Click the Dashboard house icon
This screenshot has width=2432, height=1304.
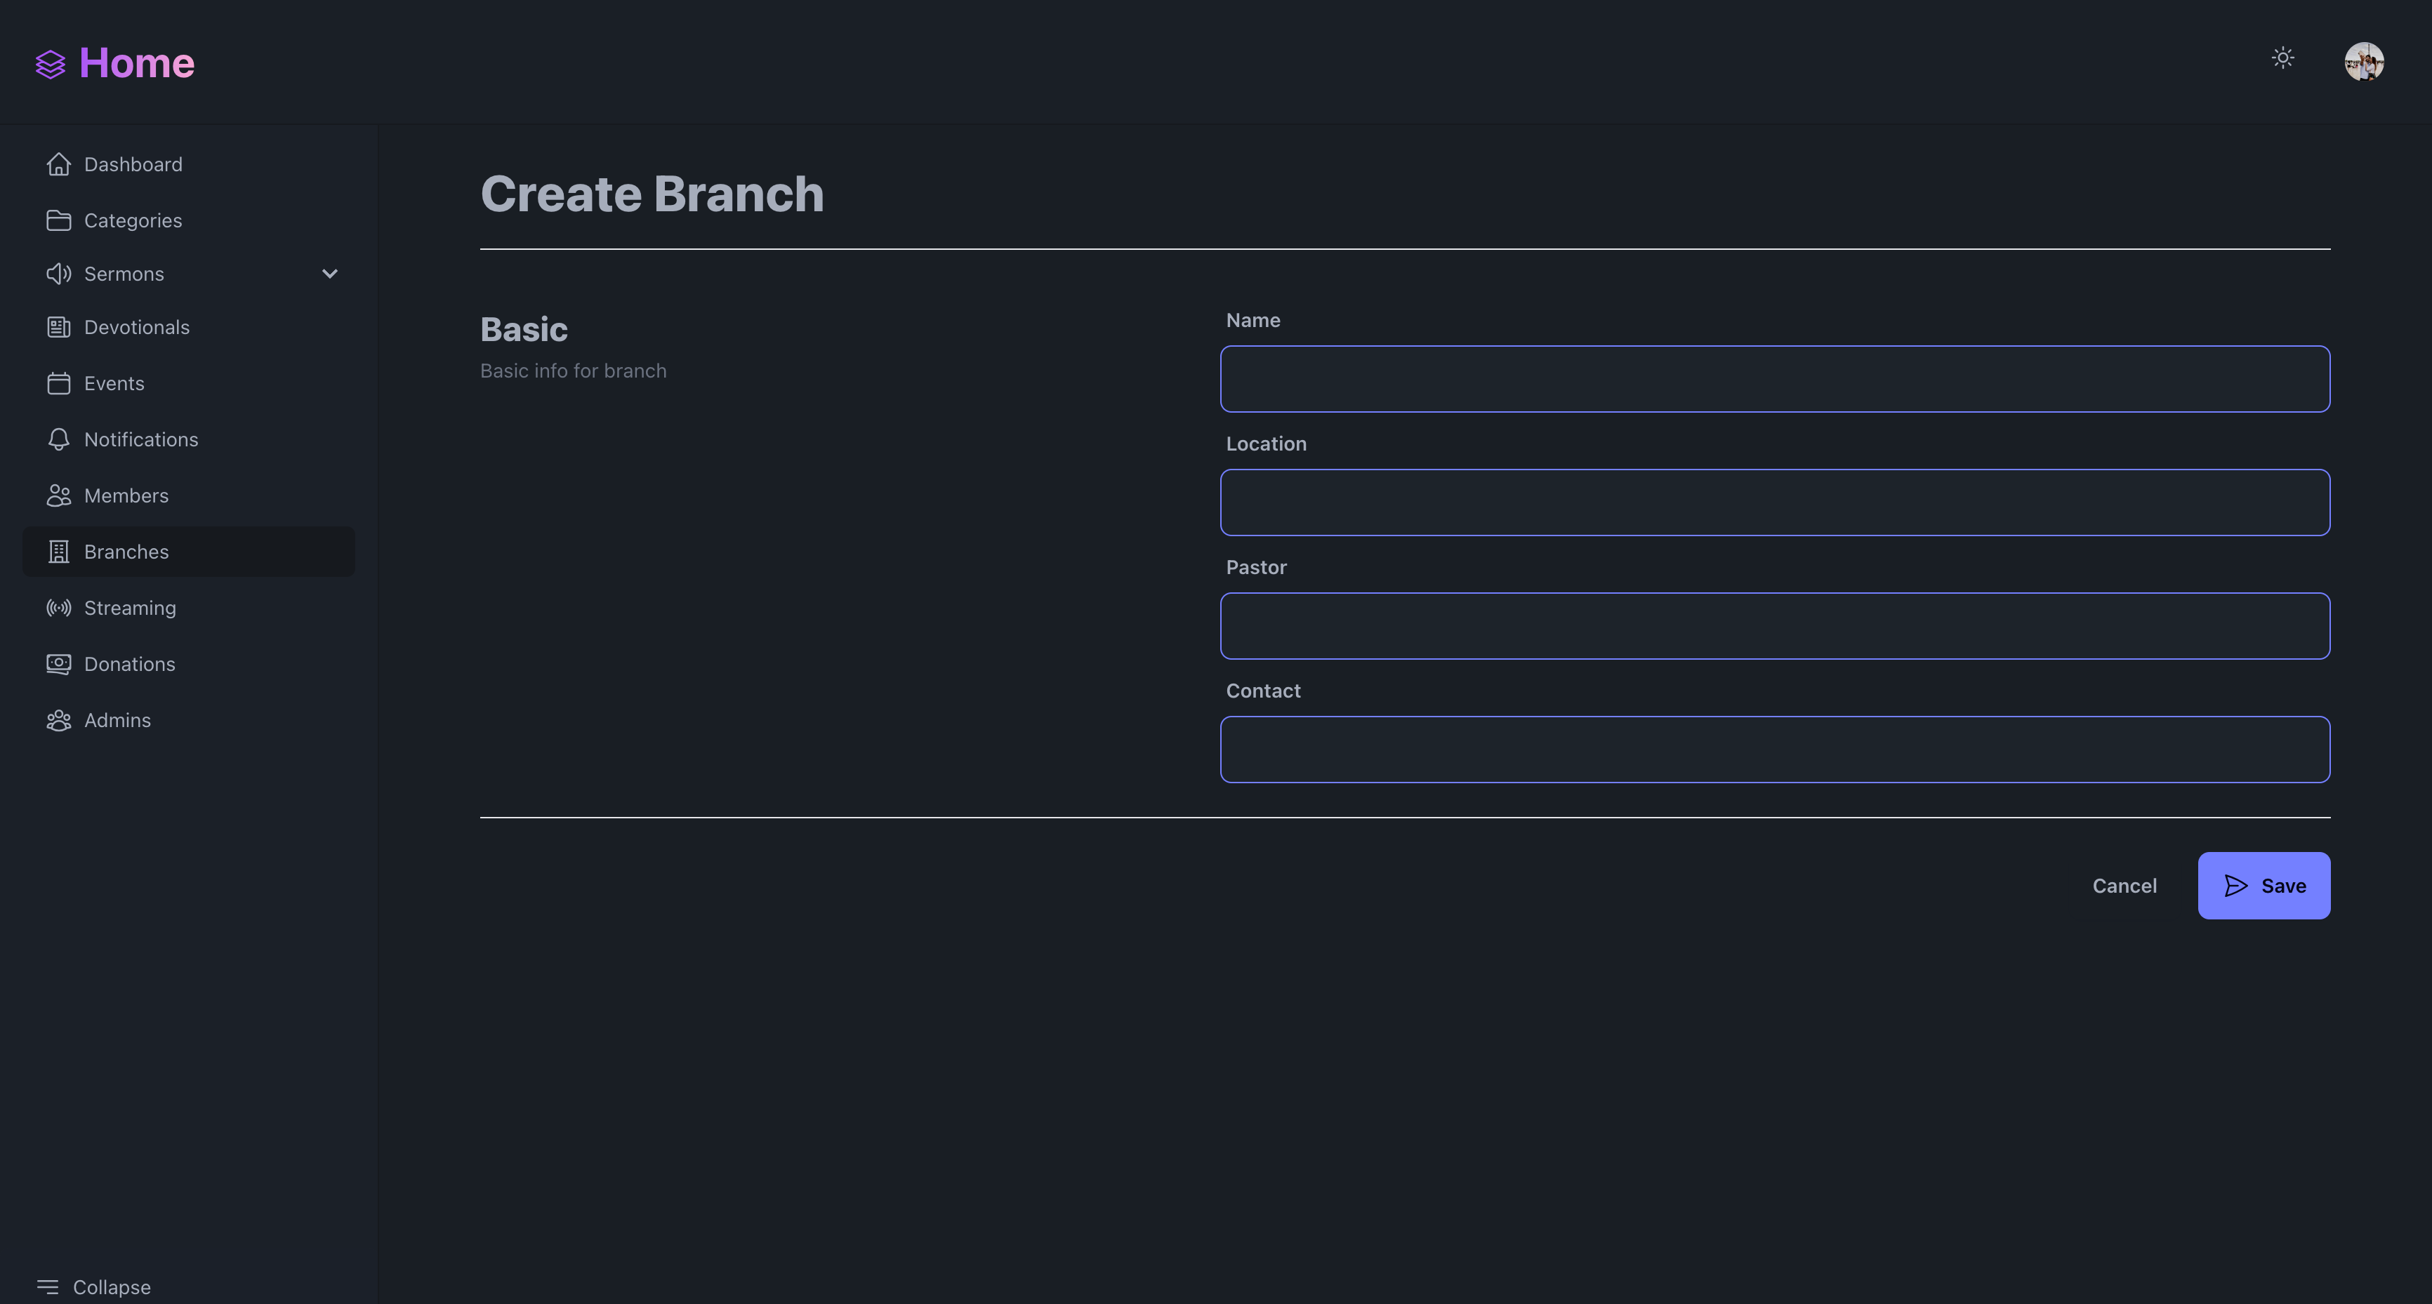pos(58,164)
